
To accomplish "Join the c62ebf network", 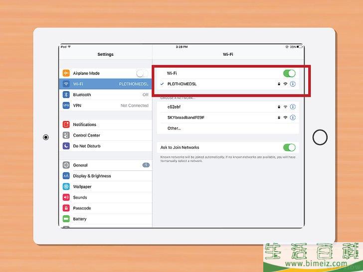I will (228, 107).
